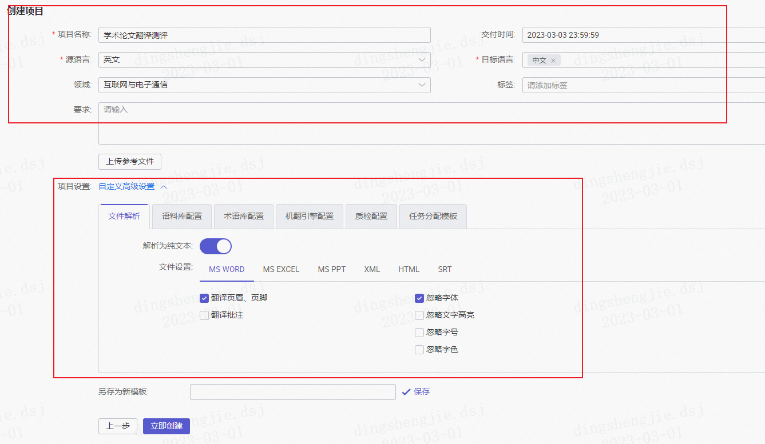Check the 忽略字号 option

(x=419, y=332)
